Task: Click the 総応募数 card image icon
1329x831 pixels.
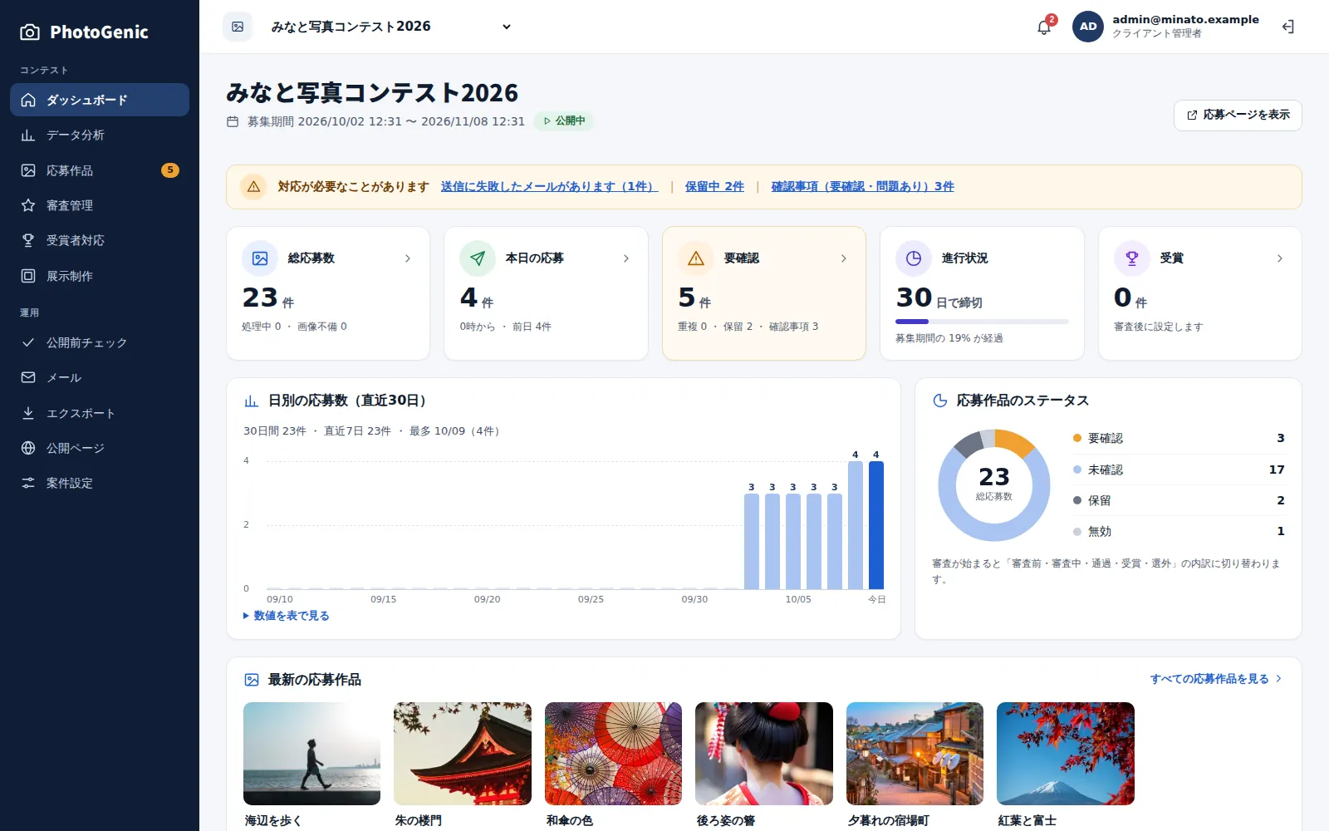Action: tap(260, 258)
